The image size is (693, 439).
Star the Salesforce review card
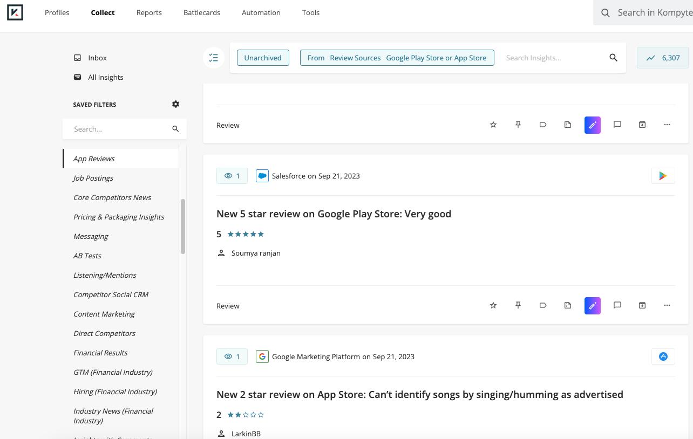(x=493, y=305)
